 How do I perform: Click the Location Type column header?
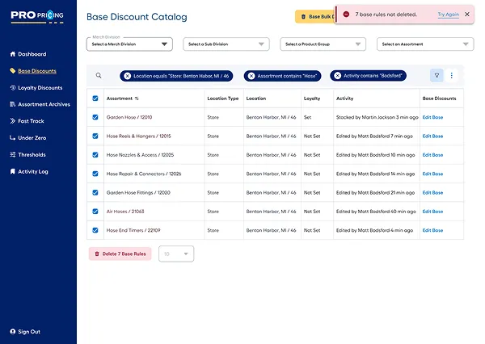pyautogui.click(x=223, y=99)
